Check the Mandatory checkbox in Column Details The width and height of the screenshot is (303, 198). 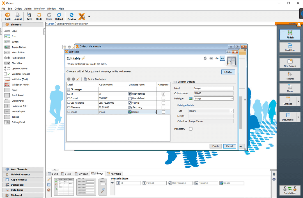(x=190, y=129)
